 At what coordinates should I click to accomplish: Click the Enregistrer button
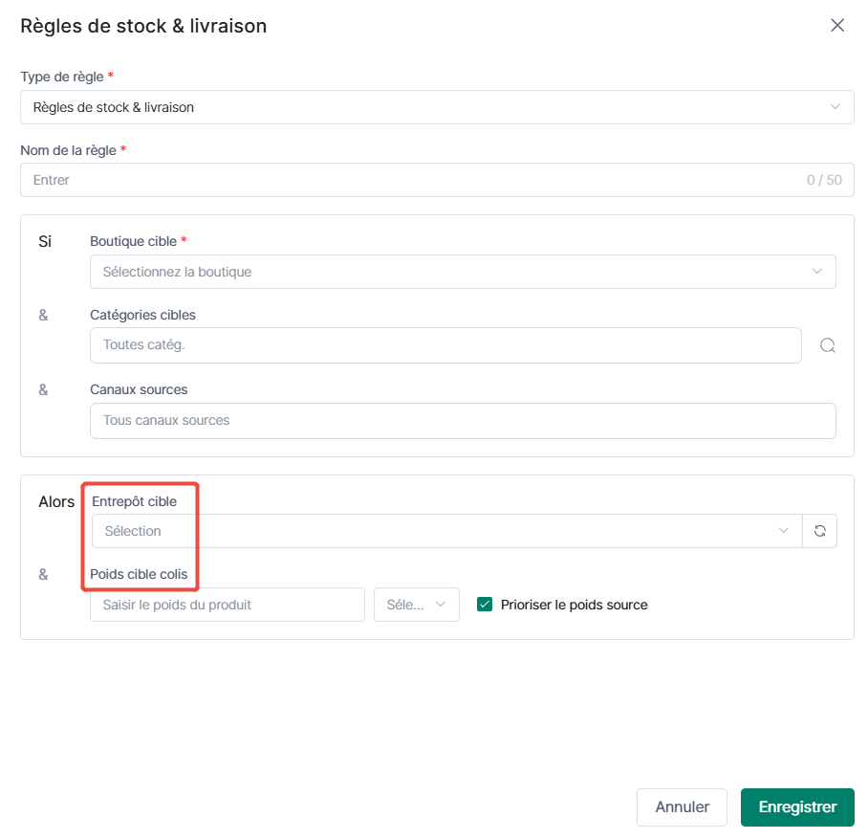797,806
